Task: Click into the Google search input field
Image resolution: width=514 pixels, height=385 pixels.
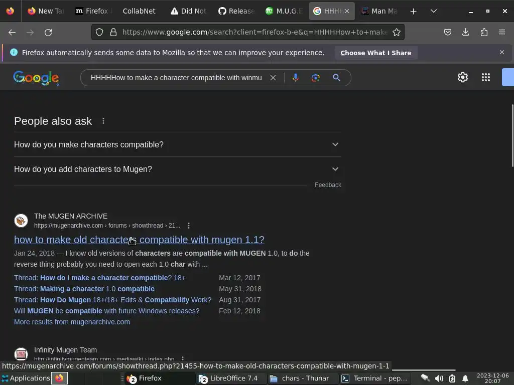Action: coord(176,78)
